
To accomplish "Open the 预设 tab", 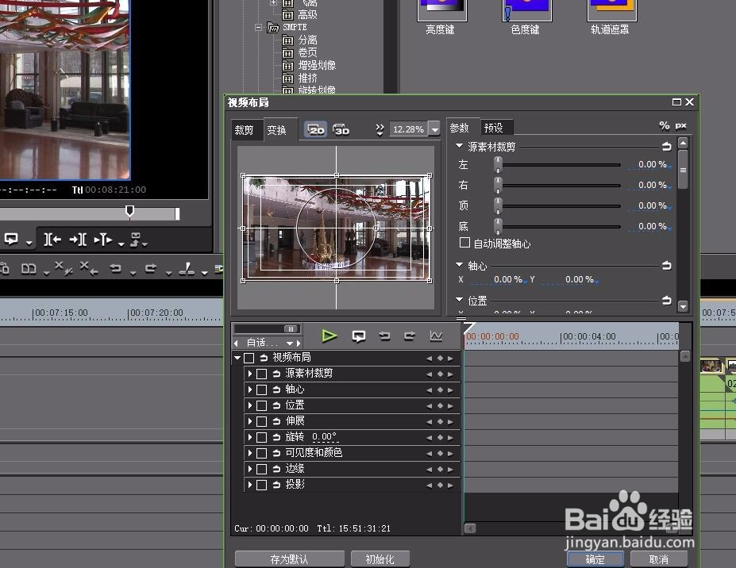I will point(493,128).
